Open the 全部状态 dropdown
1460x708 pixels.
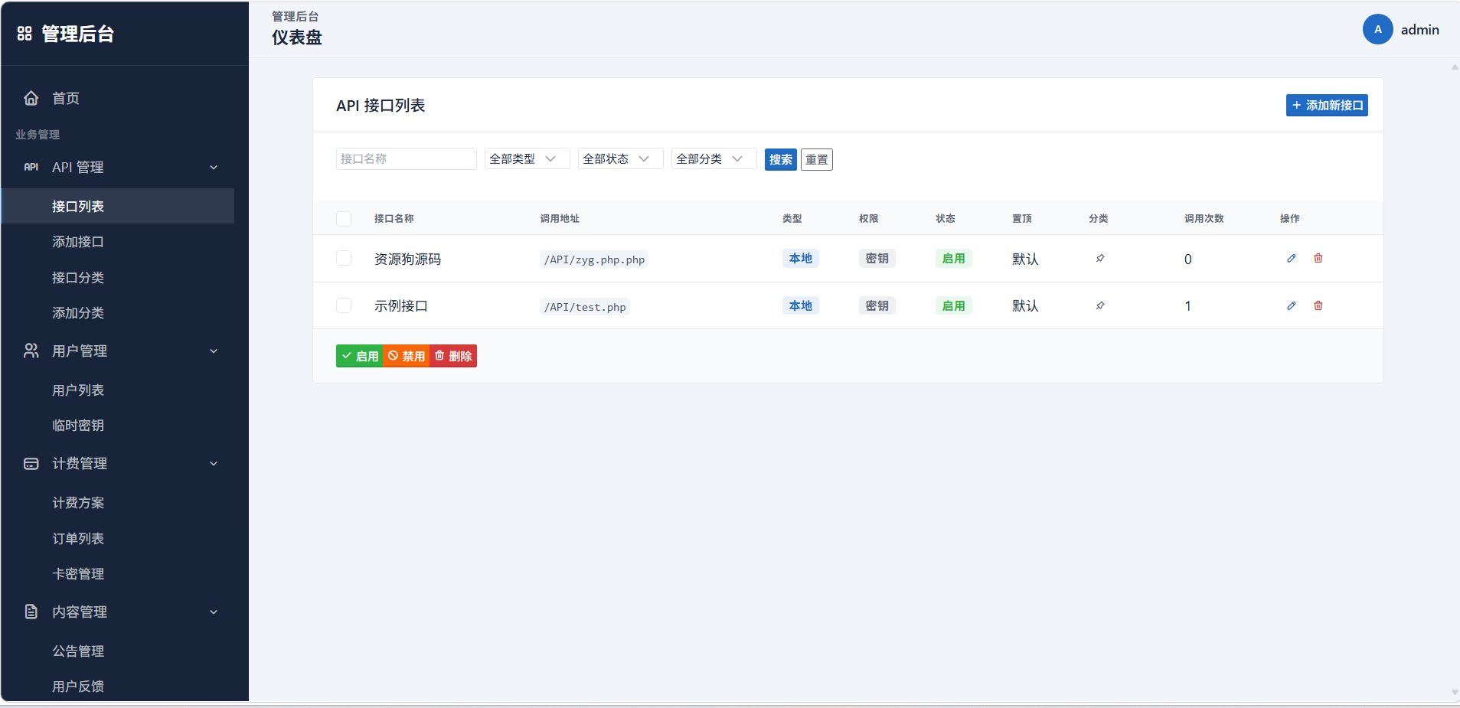(620, 159)
